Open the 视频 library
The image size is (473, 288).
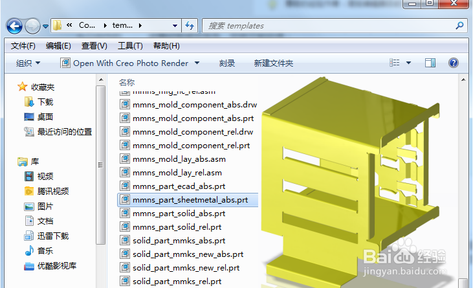[39, 177]
